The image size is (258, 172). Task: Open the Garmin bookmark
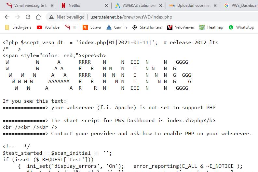tap(116, 27)
